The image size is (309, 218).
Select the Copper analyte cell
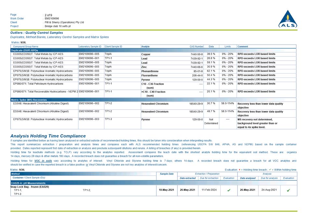coord(146,55)
